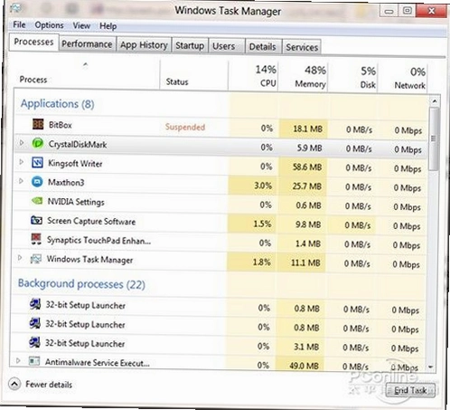Viewport: 450px width, 410px height.
Task: Click the Task Manager title bar icon
Action: click(15, 9)
